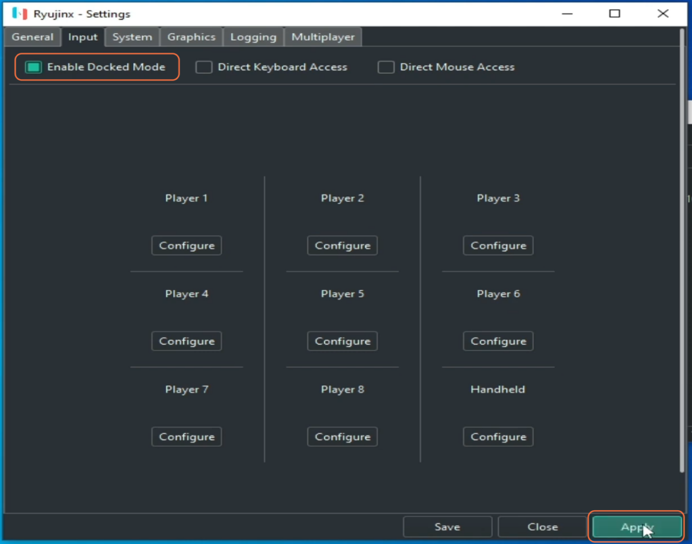Click the Player 1 label
The height and width of the screenshot is (544, 692).
click(x=187, y=198)
